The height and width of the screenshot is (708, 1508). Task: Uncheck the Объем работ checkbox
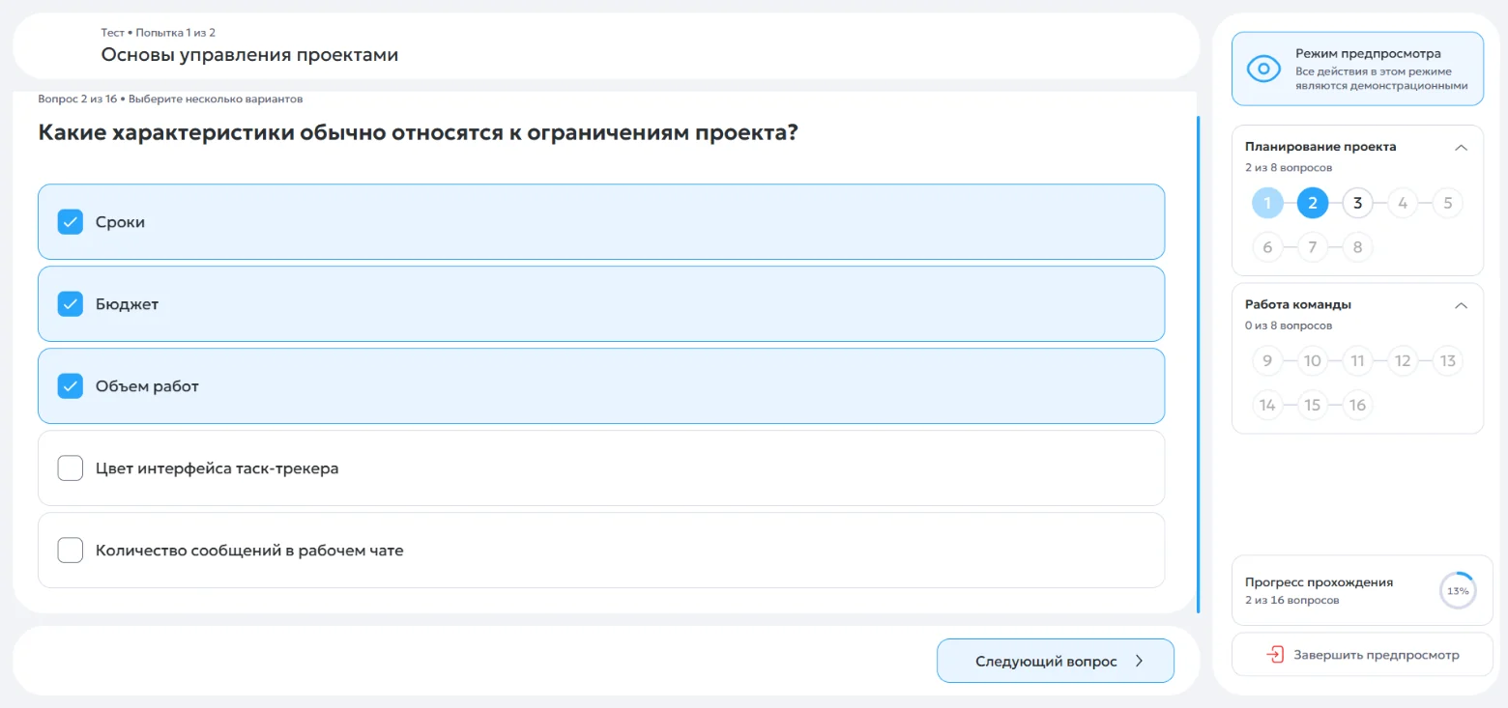(71, 386)
